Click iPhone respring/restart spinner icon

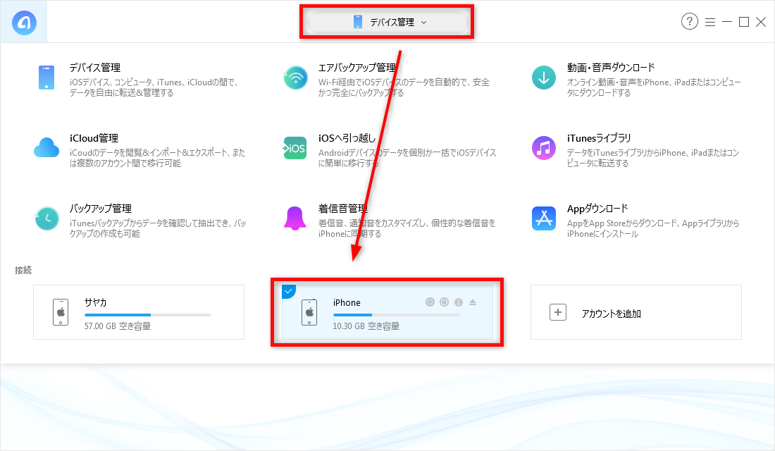[x=430, y=302]
